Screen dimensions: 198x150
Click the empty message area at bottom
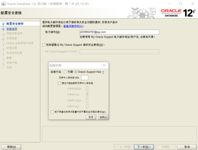(119, 134)
